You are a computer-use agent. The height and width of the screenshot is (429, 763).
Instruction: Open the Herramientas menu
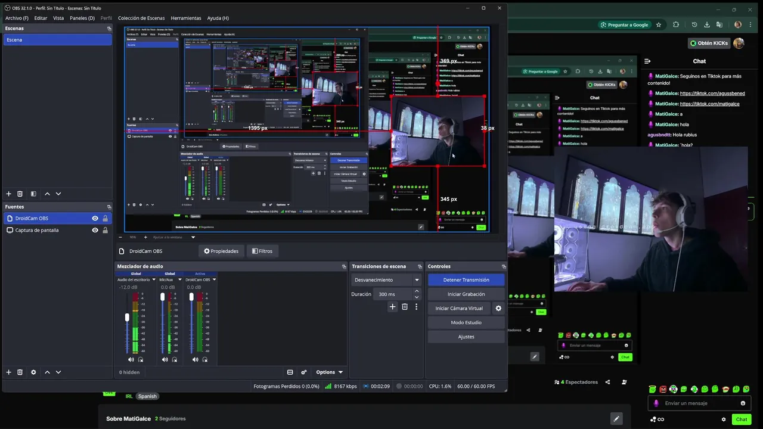tap(186, 18)
